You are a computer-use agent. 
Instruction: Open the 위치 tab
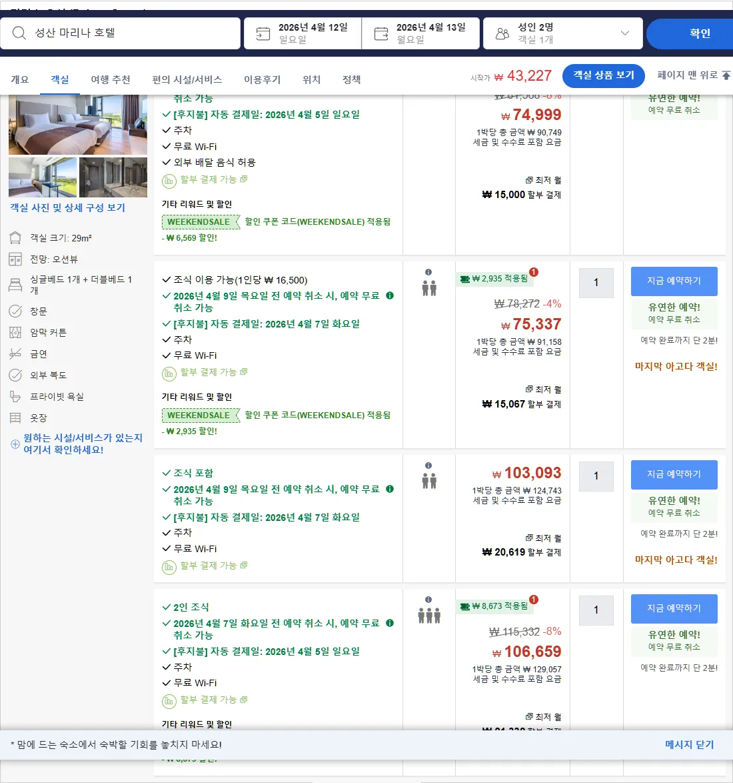311,79
